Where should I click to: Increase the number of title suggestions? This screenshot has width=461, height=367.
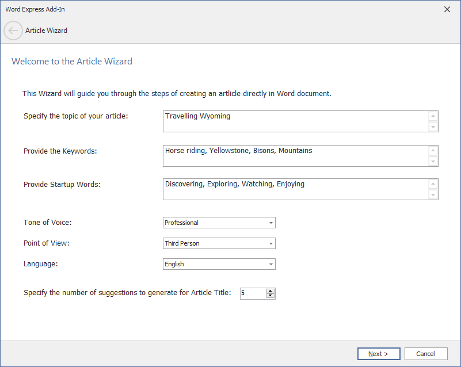click(x=270, y=290)
